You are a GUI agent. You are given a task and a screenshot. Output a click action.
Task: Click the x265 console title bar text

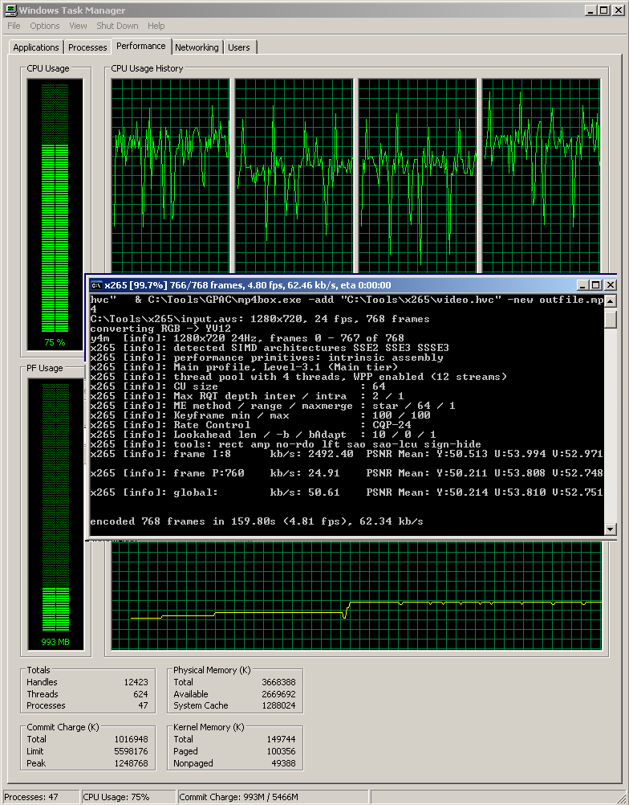coord(248,285)
